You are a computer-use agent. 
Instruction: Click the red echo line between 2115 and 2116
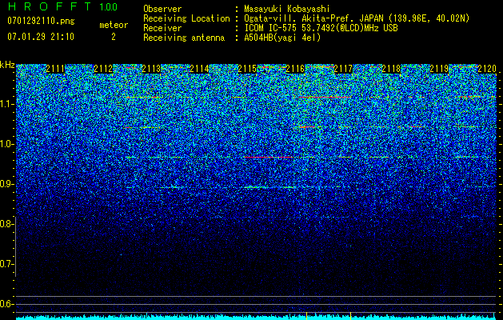pyautogui.click(x=268, y=157)
